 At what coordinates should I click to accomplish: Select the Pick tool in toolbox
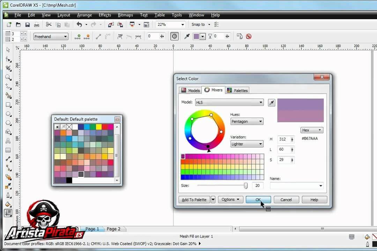click(x=8, y=50)
